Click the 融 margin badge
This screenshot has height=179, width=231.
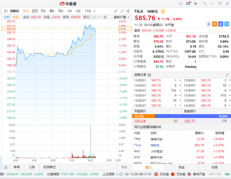[163, 11]
